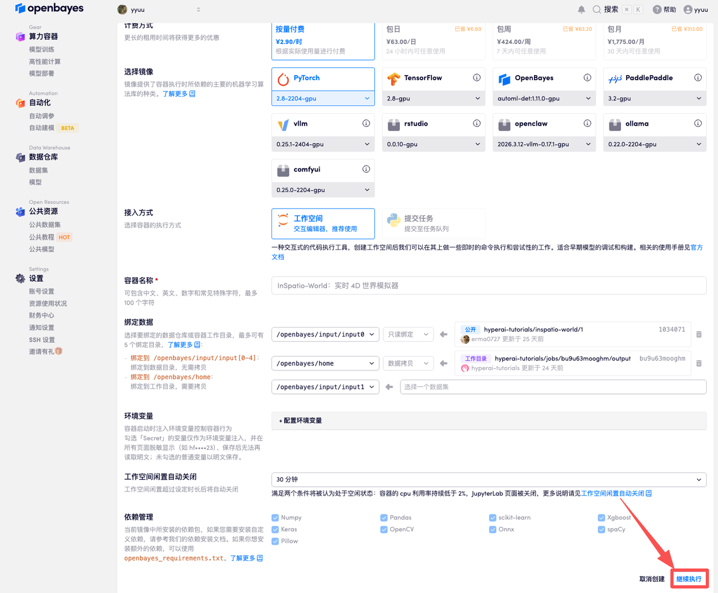The image size is (718, 593).
Task: Open the 工作空间闲置自动关闭 help link
Action: (x=616, y=494)
